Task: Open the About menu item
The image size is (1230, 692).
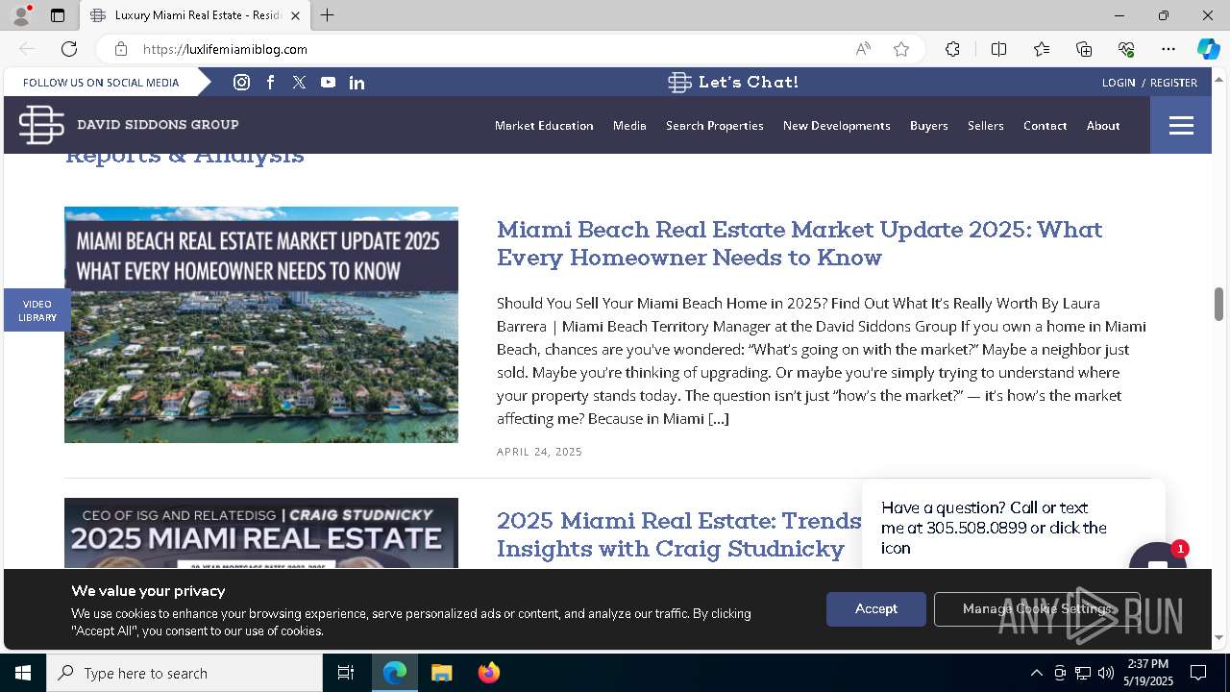Action: tap(1103, 126)
